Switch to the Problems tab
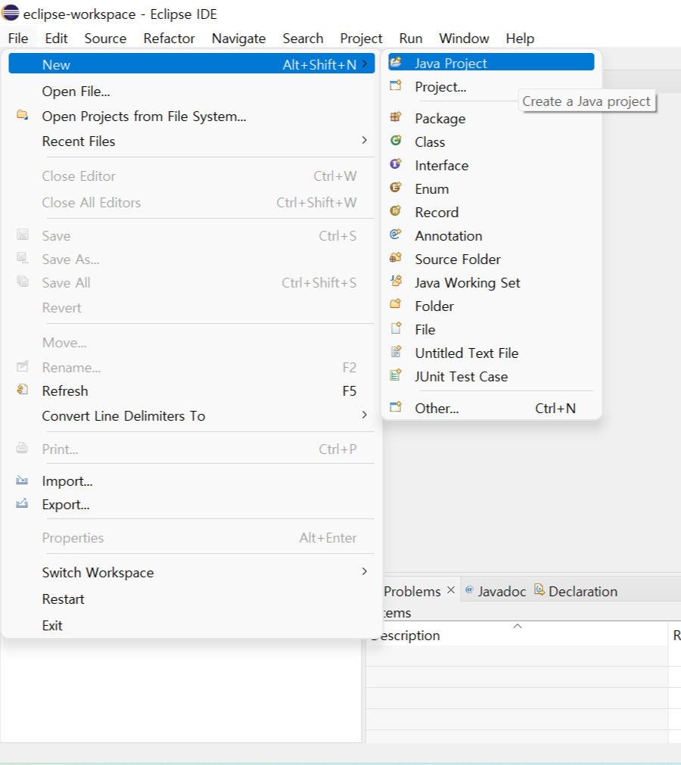The width and height of the screenshot is (681, 765). point(412,591)
